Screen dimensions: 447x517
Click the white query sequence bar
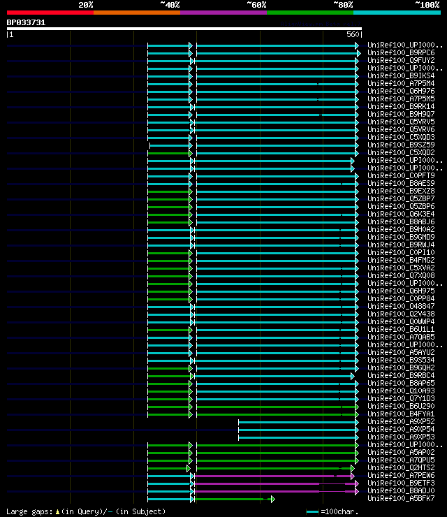(x=184, y=29)
